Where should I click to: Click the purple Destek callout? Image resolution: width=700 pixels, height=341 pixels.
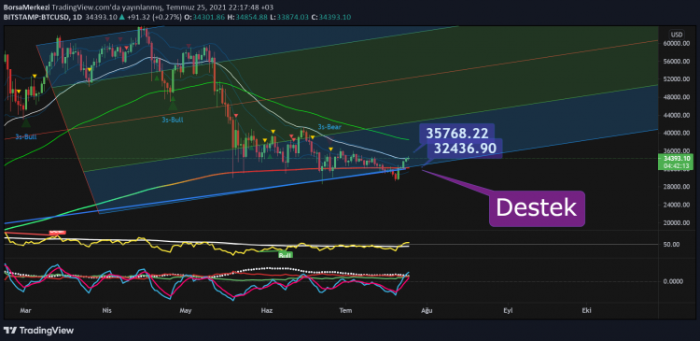[x=537, y=208]
